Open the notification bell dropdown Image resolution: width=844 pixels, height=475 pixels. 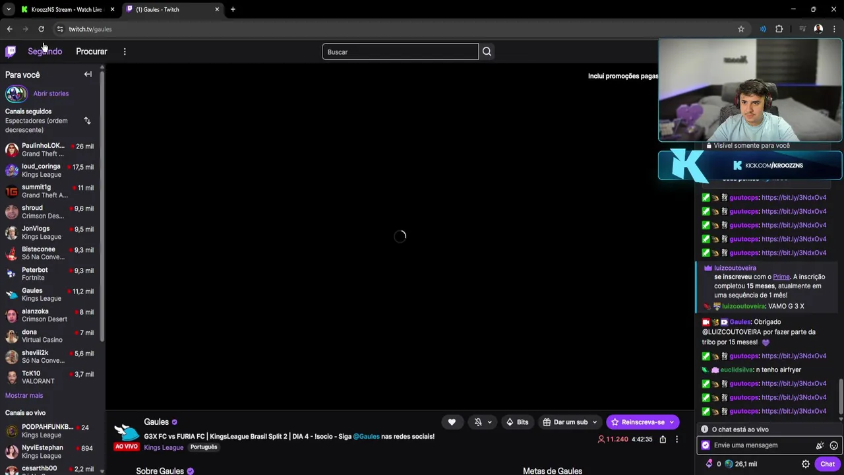point(483,422)
